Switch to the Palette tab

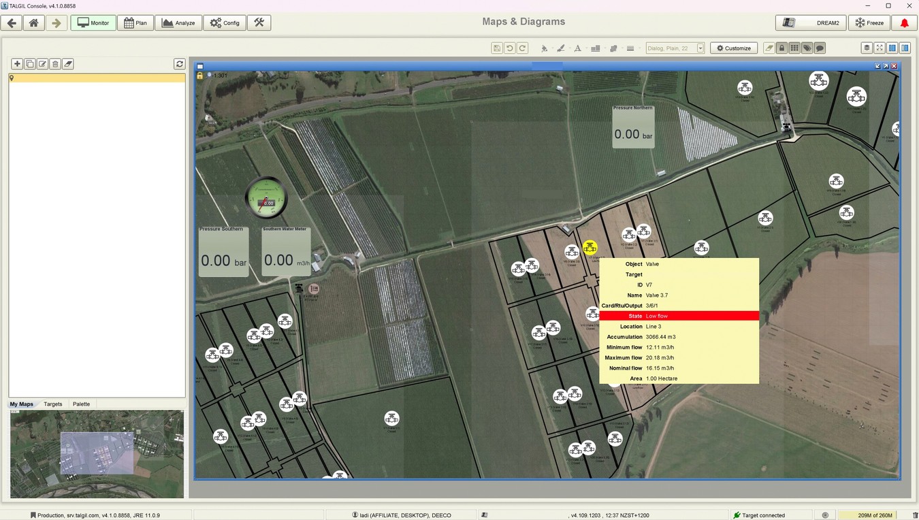click(81, 404)
